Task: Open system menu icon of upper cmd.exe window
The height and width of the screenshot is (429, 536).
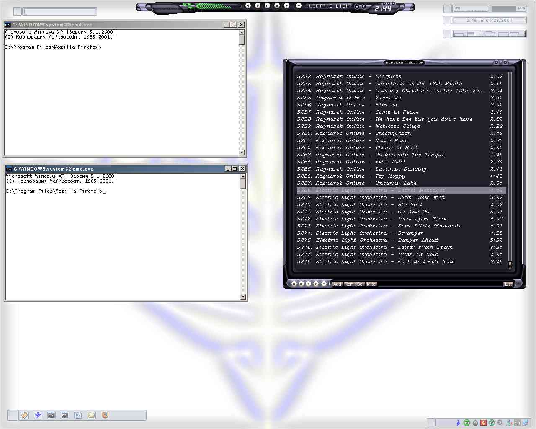Action: (x=8, y=25)
